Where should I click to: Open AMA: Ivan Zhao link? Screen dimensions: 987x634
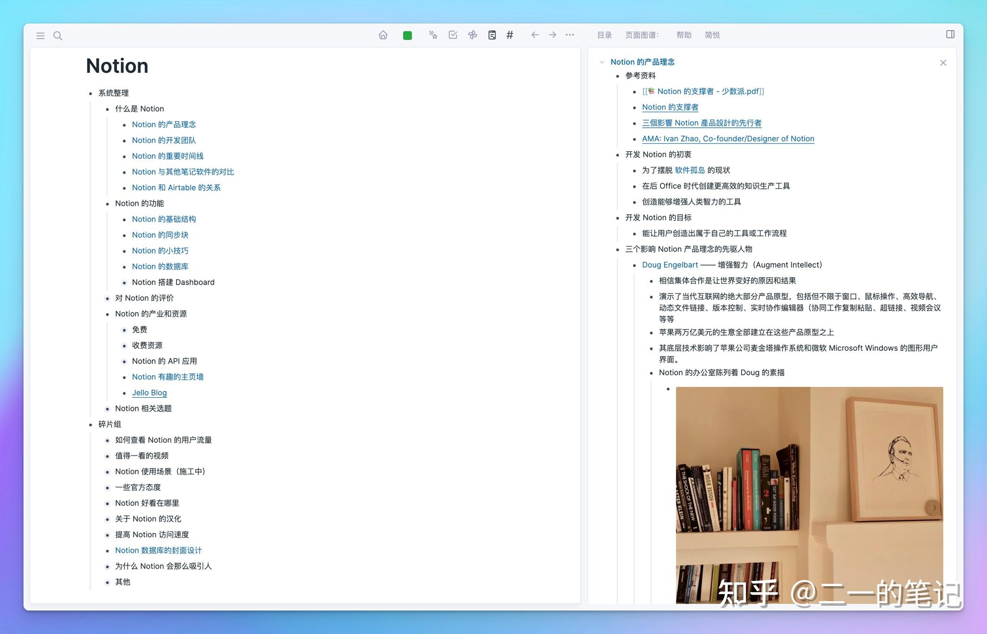pyautogui.click(x=728, y=139)
